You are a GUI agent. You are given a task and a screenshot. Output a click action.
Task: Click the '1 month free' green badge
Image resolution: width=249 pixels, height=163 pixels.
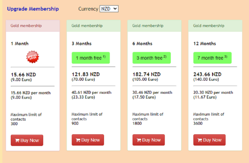[x=91, y=58]
